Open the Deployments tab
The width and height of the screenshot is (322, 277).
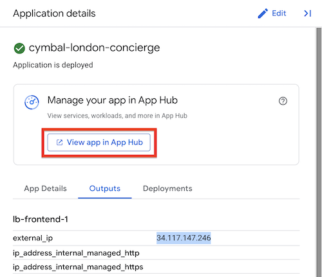click(x=167, y=188)
